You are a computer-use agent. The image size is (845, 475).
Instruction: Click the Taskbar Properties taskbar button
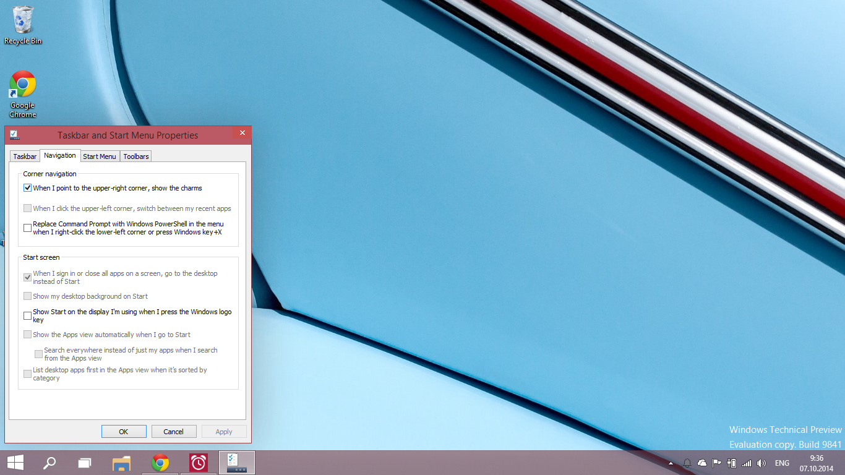237,463
